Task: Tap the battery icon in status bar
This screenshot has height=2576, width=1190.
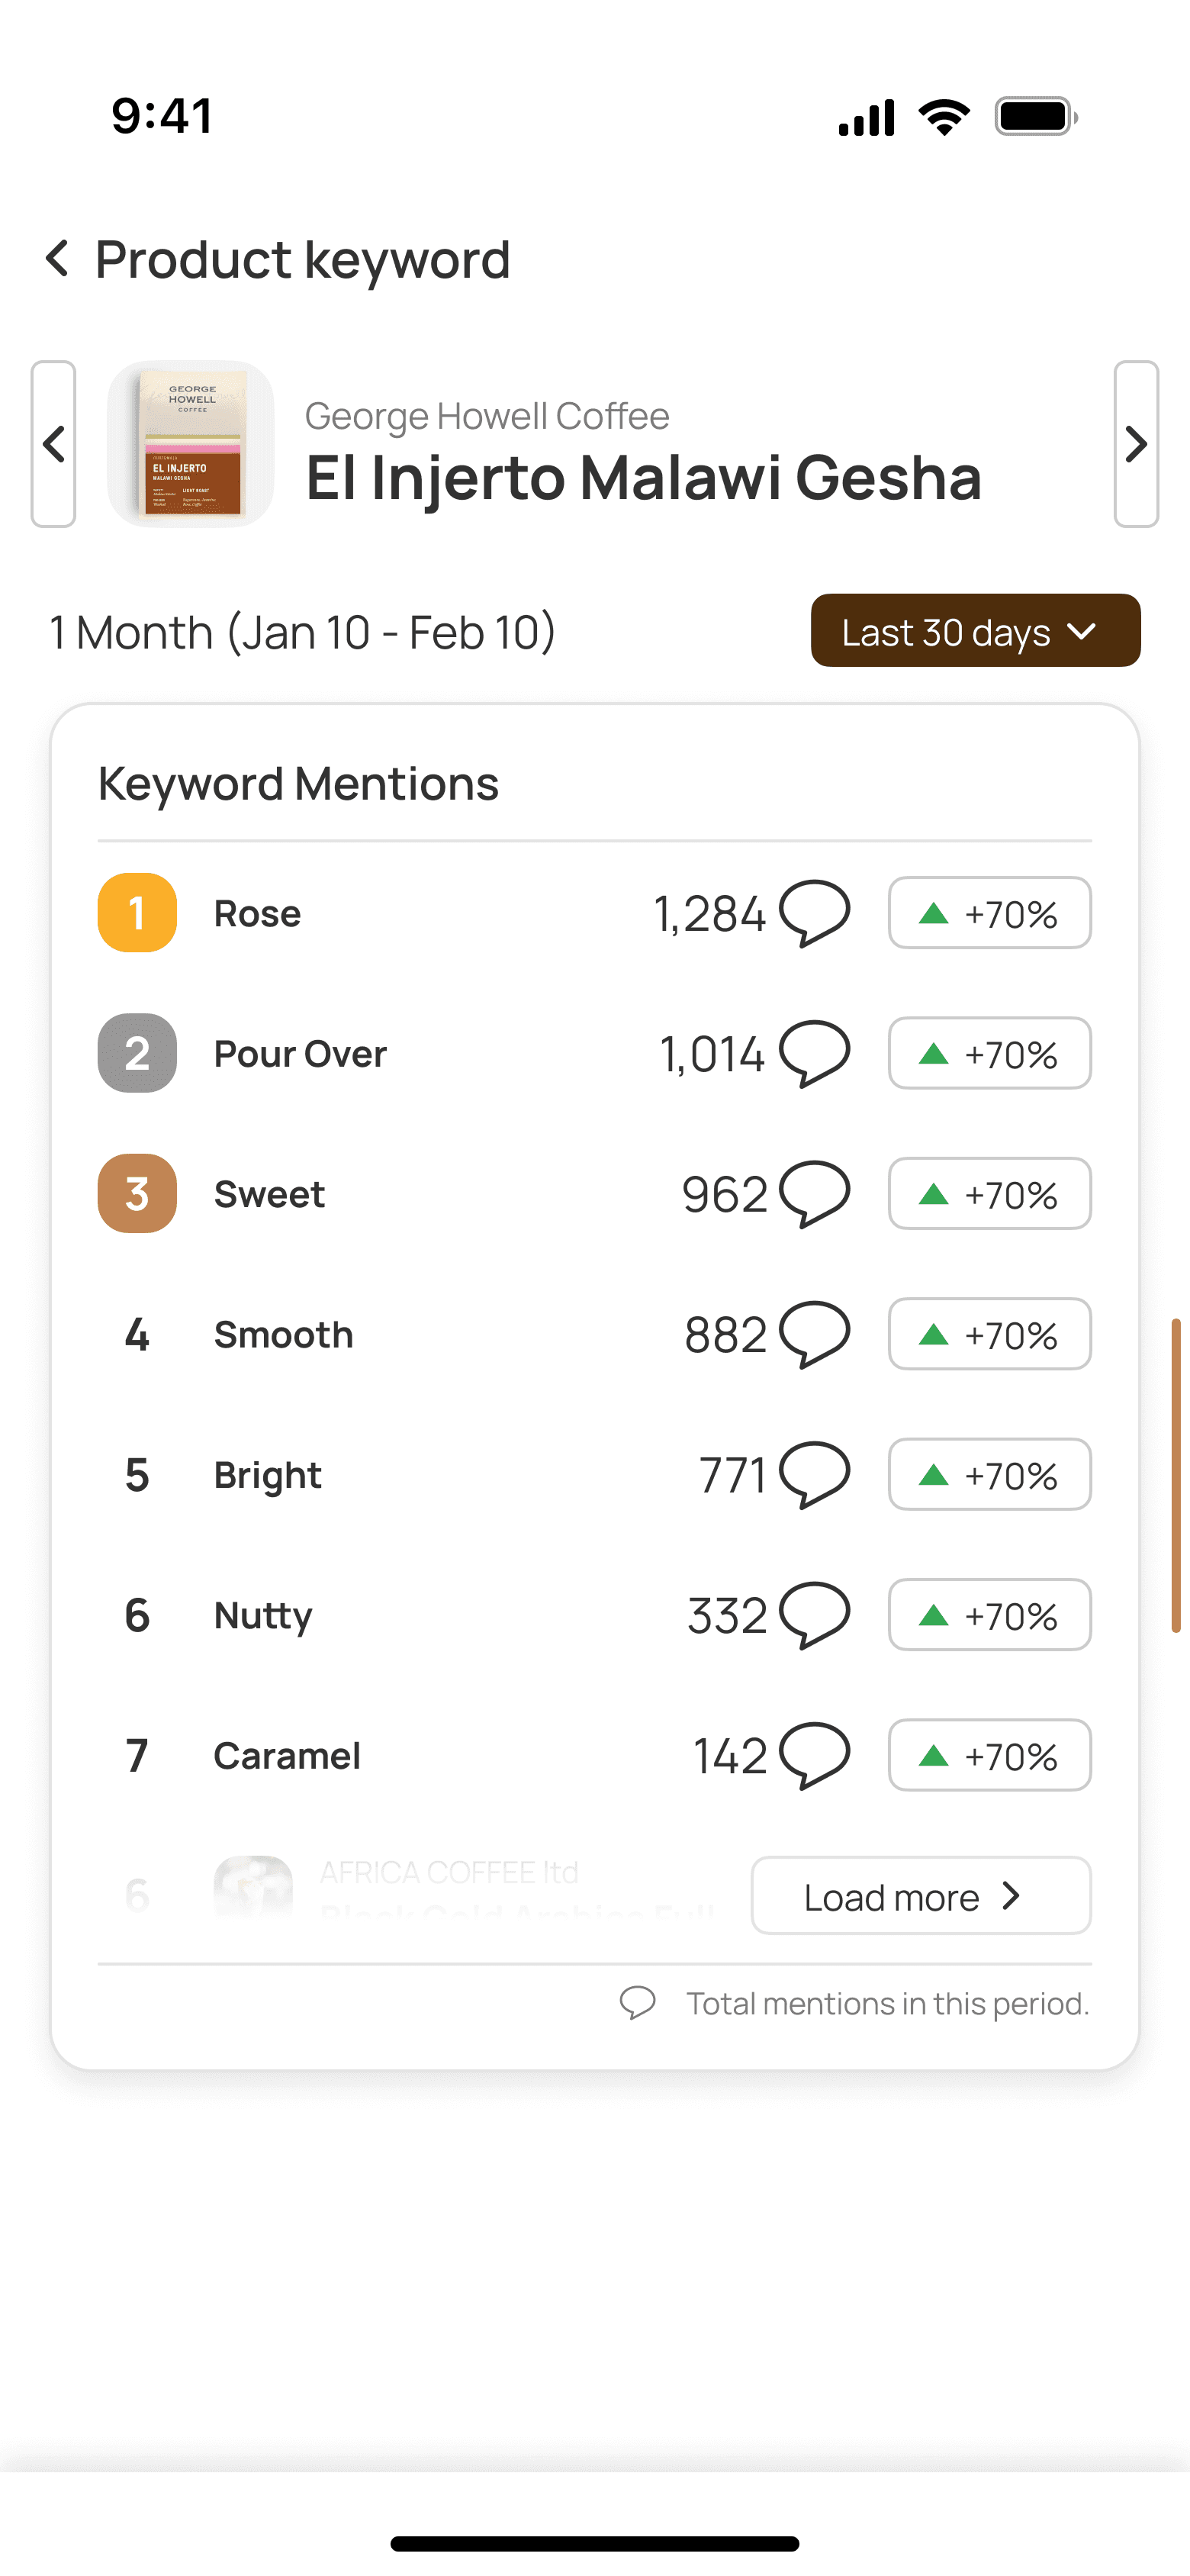Action: 1035,117
